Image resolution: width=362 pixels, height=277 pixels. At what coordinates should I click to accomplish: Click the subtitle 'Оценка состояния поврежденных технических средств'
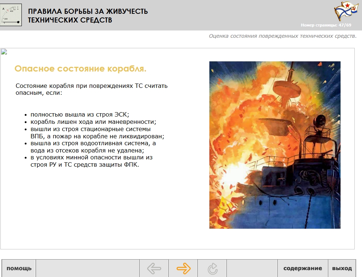[x=282, y=36]
